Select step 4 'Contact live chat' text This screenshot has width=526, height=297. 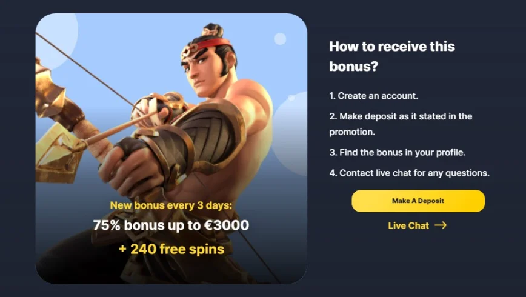[x=409, y=173]
